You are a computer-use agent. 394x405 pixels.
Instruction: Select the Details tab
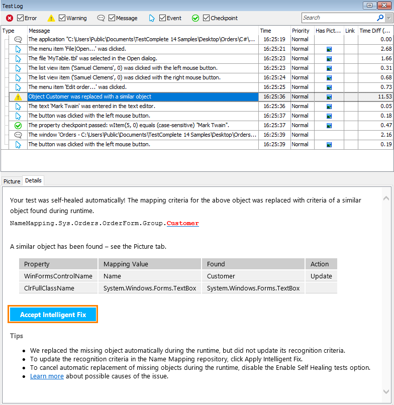click(34, 180)
